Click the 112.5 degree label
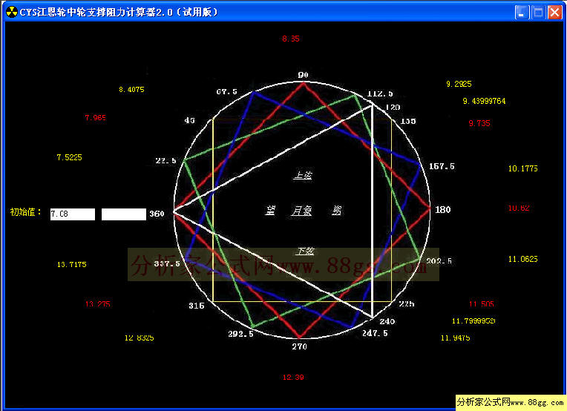 (x=380, y=93)
